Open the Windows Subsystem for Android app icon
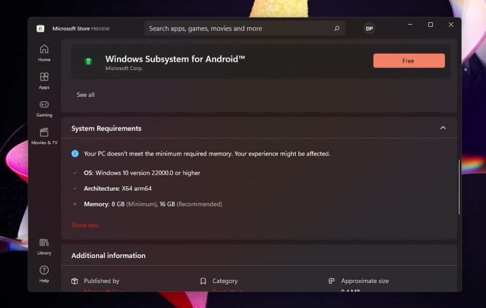The width and height of the screenshot is (486, 308). (88, 61)
